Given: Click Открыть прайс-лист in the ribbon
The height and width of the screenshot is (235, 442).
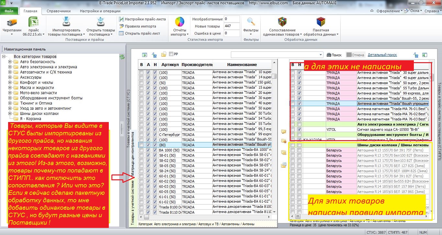Looking at the screenshot, I should tap(140, 33).
